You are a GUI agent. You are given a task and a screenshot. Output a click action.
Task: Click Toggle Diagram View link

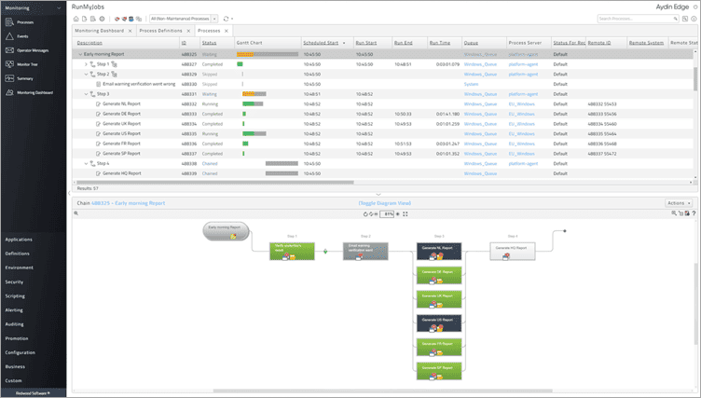384,202
